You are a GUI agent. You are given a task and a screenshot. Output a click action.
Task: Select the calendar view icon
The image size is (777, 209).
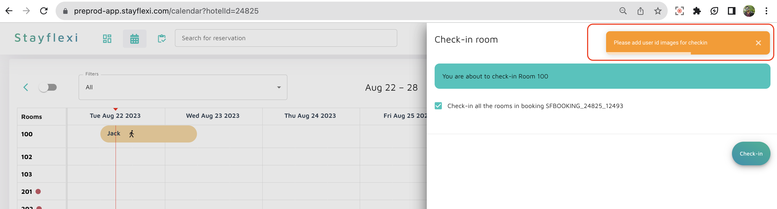coord(135,39)
